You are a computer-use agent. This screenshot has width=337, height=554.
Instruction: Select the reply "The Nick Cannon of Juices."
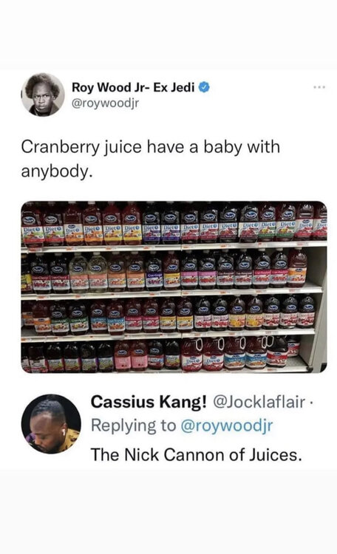[x=197, y=455]
